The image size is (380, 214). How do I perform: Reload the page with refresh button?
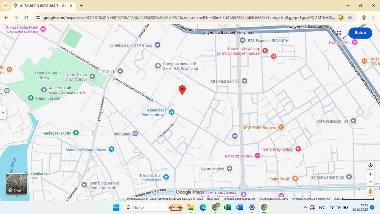(x=26, y=18)
